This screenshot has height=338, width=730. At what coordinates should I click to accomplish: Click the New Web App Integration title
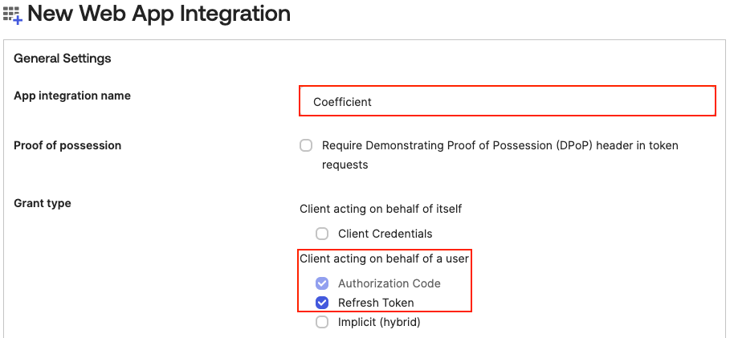pyautogui.click(x=159, y=14)
